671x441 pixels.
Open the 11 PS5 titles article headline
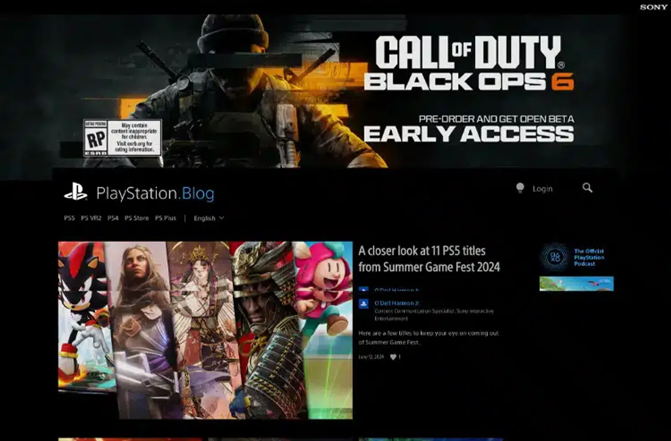429,259
